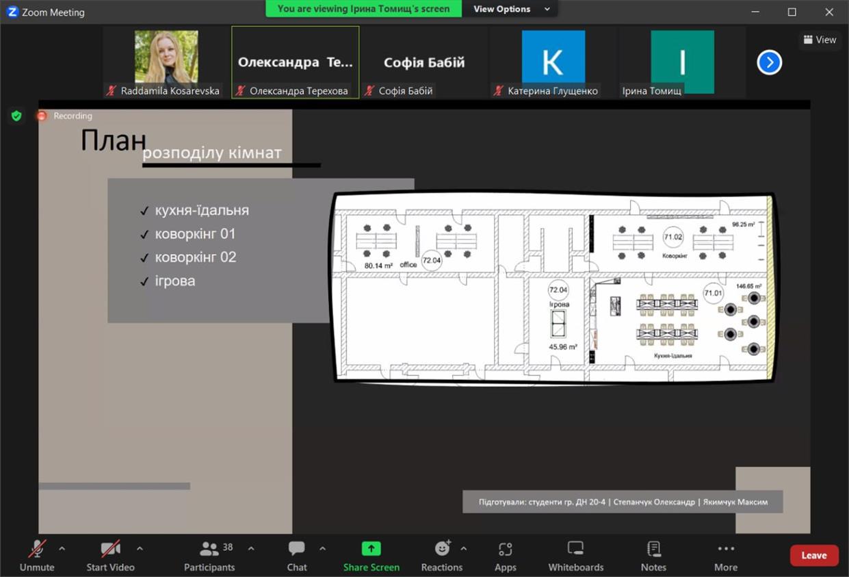Expand video options arrow beside Start Video

tap(140, 548)
